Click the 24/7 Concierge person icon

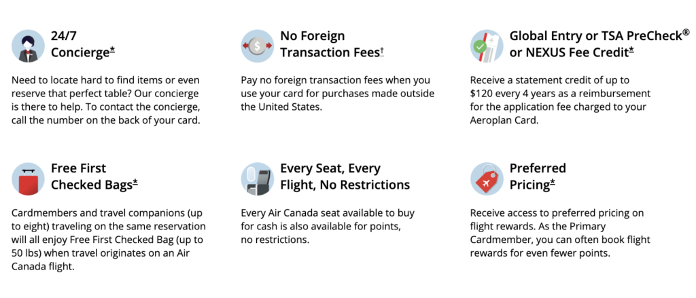click(x=28, y=44)
